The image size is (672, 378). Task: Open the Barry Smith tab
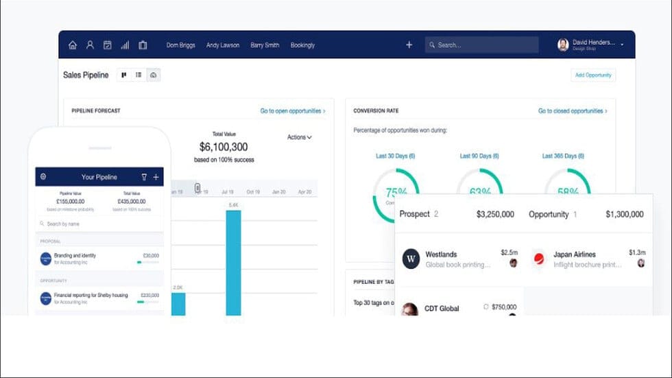265,45
